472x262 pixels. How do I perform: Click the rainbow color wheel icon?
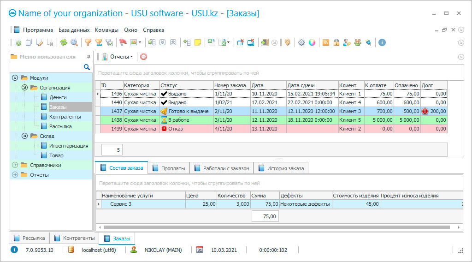312,42
